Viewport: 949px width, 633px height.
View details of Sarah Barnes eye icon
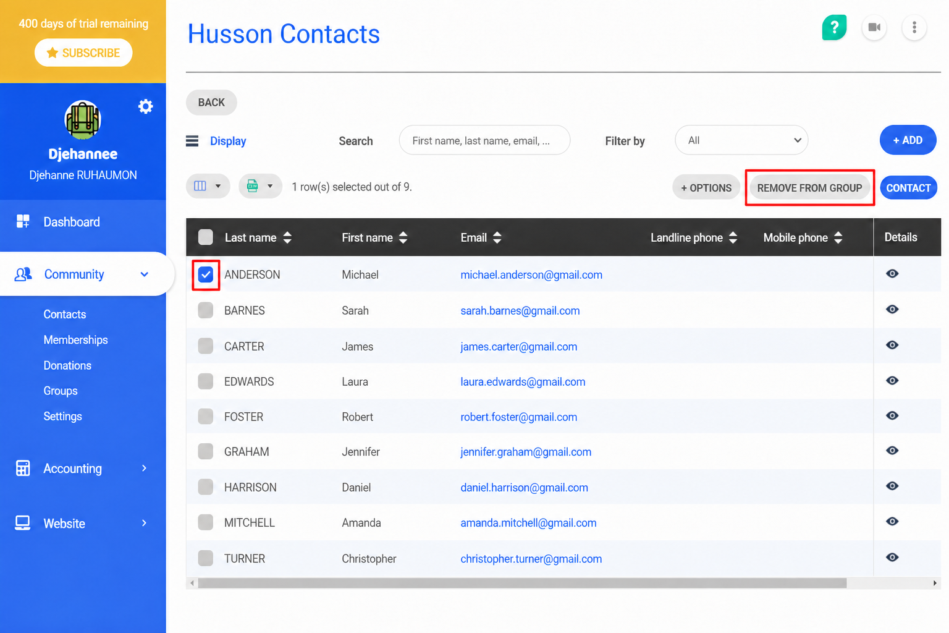pos(892,309)
